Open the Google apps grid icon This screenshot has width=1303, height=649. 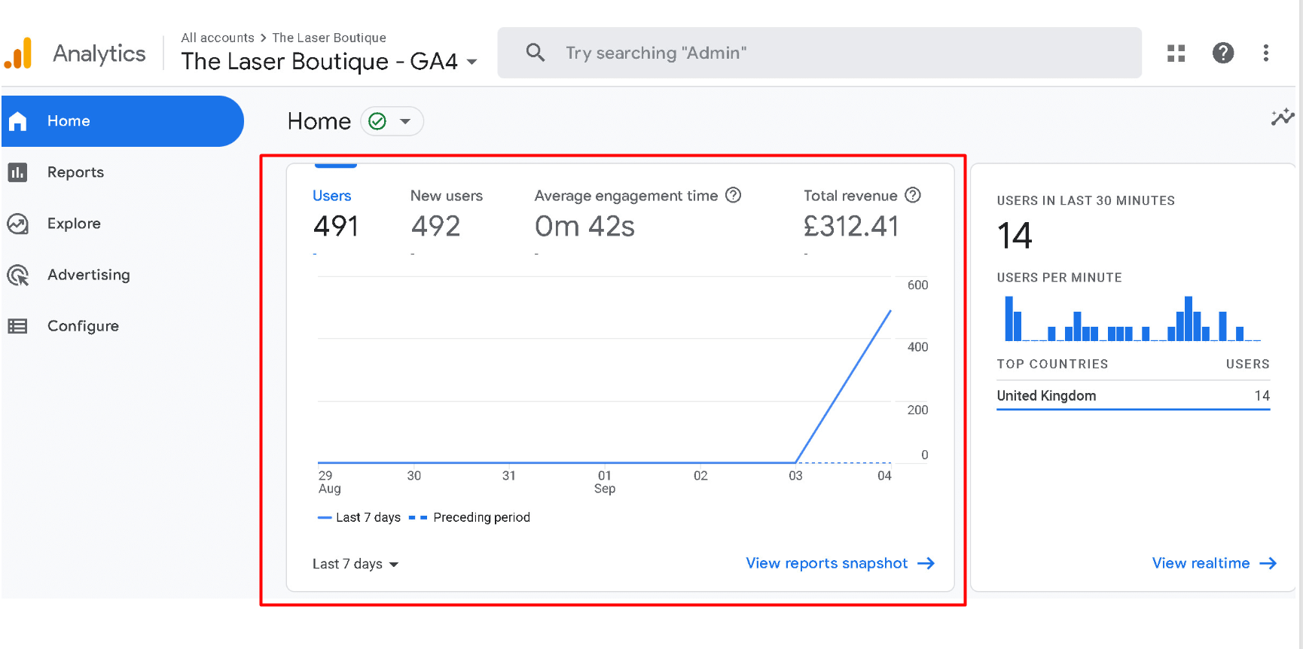click(x=1176, y=53)
